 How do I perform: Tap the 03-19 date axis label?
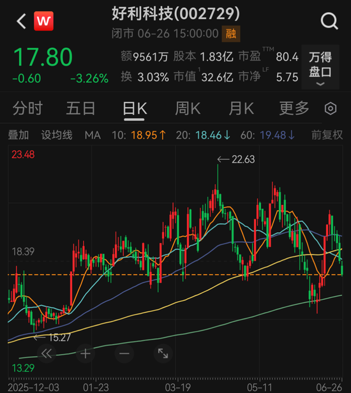[178, 387]
